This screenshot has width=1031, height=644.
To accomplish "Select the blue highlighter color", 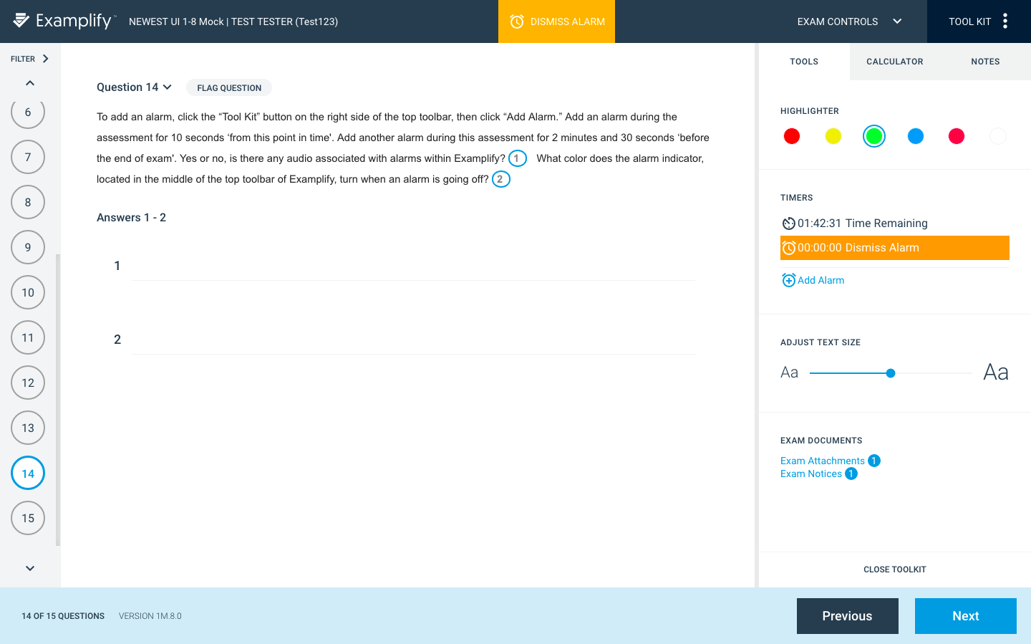I will pos(916,136).
